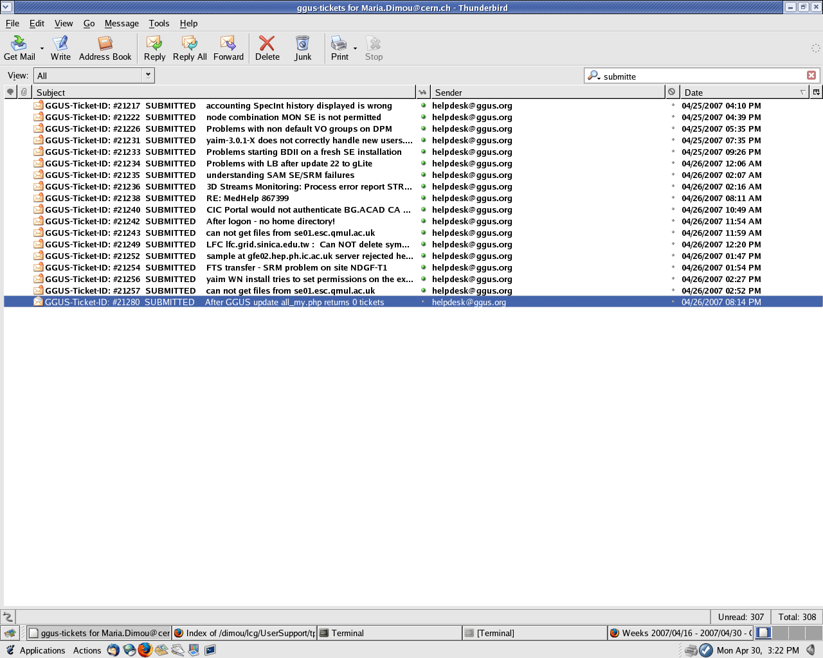823x658 pixels.
Task: Toggle junk status for ticket #21222 message
Action: 673,117
